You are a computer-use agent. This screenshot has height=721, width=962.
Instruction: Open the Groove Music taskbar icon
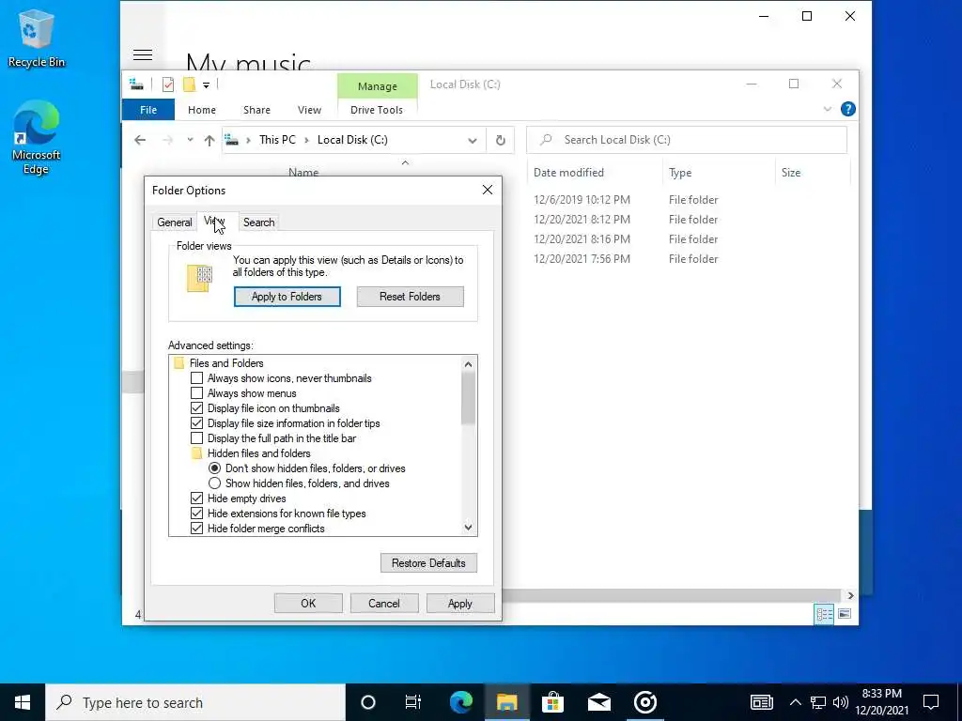[644, 702]
